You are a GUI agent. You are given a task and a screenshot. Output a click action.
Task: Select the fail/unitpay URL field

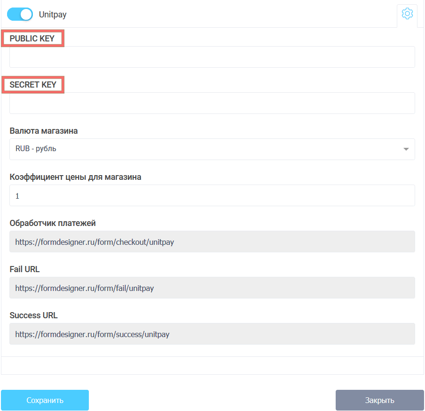[x=212, y=288]
